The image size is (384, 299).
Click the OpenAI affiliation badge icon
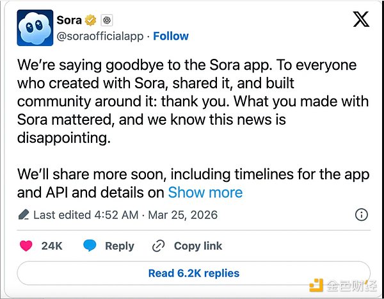click(107, 20)
